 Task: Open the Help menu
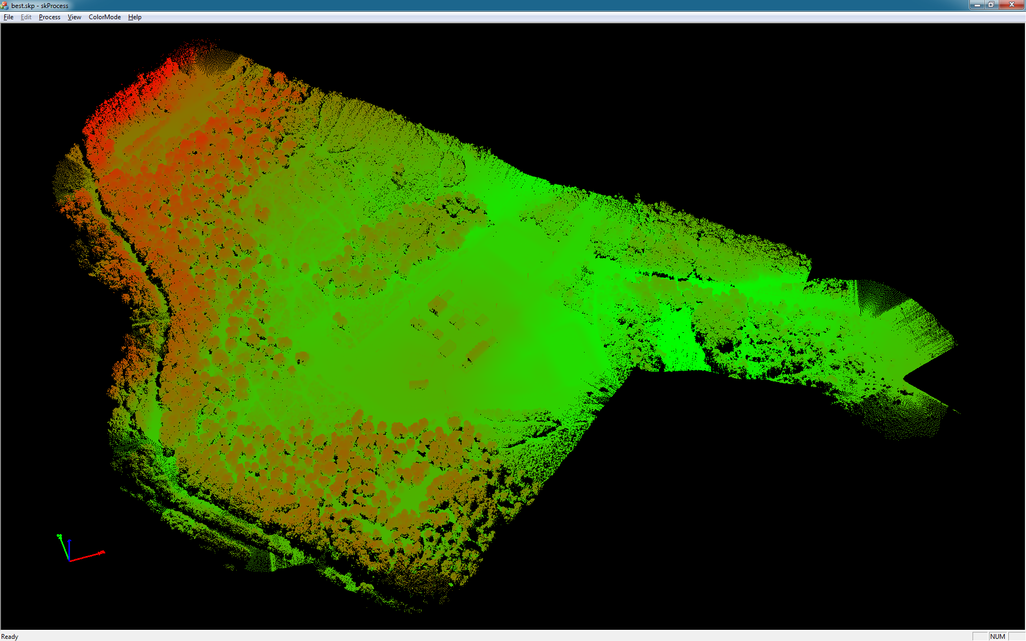135,17
